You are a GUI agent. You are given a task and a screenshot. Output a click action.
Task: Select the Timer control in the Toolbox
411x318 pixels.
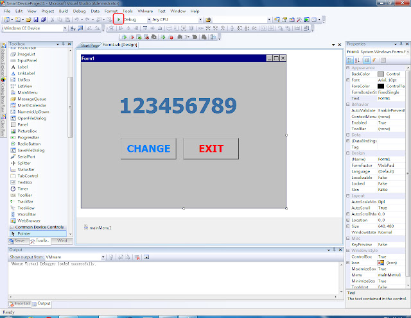(19, 188)
